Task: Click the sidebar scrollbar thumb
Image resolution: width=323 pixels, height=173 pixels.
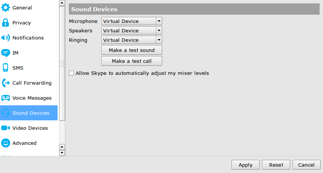Action: point(62,63)
